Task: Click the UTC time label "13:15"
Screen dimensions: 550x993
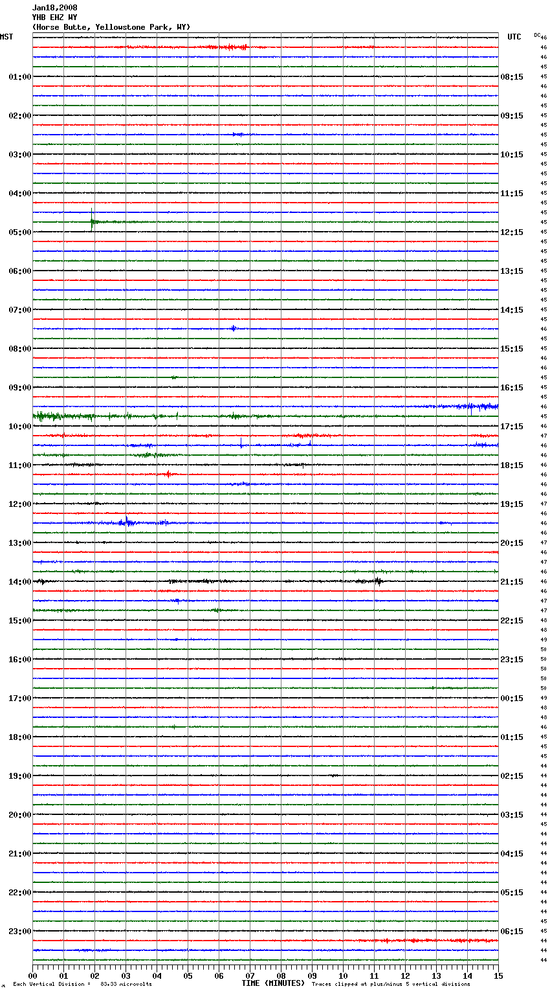Action: point(512,271)
